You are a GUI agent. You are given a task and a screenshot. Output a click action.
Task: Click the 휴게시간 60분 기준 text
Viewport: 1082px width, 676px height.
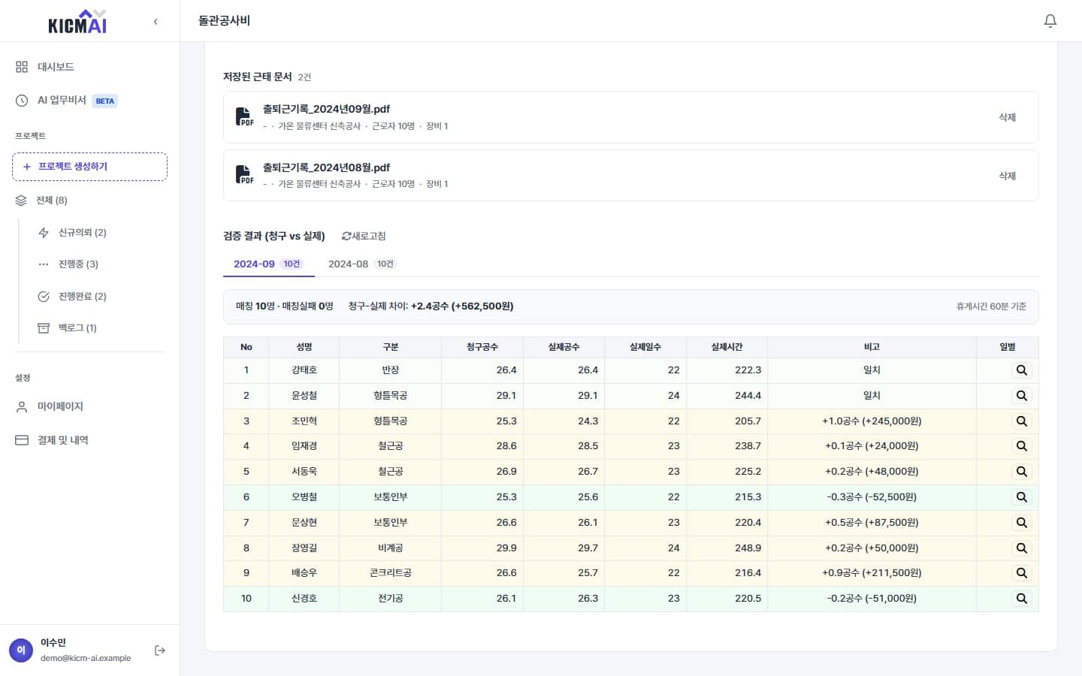tap(991, 306)
